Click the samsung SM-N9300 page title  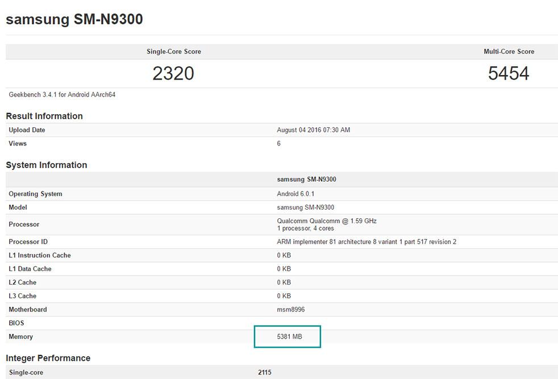(x=74, y=19)
